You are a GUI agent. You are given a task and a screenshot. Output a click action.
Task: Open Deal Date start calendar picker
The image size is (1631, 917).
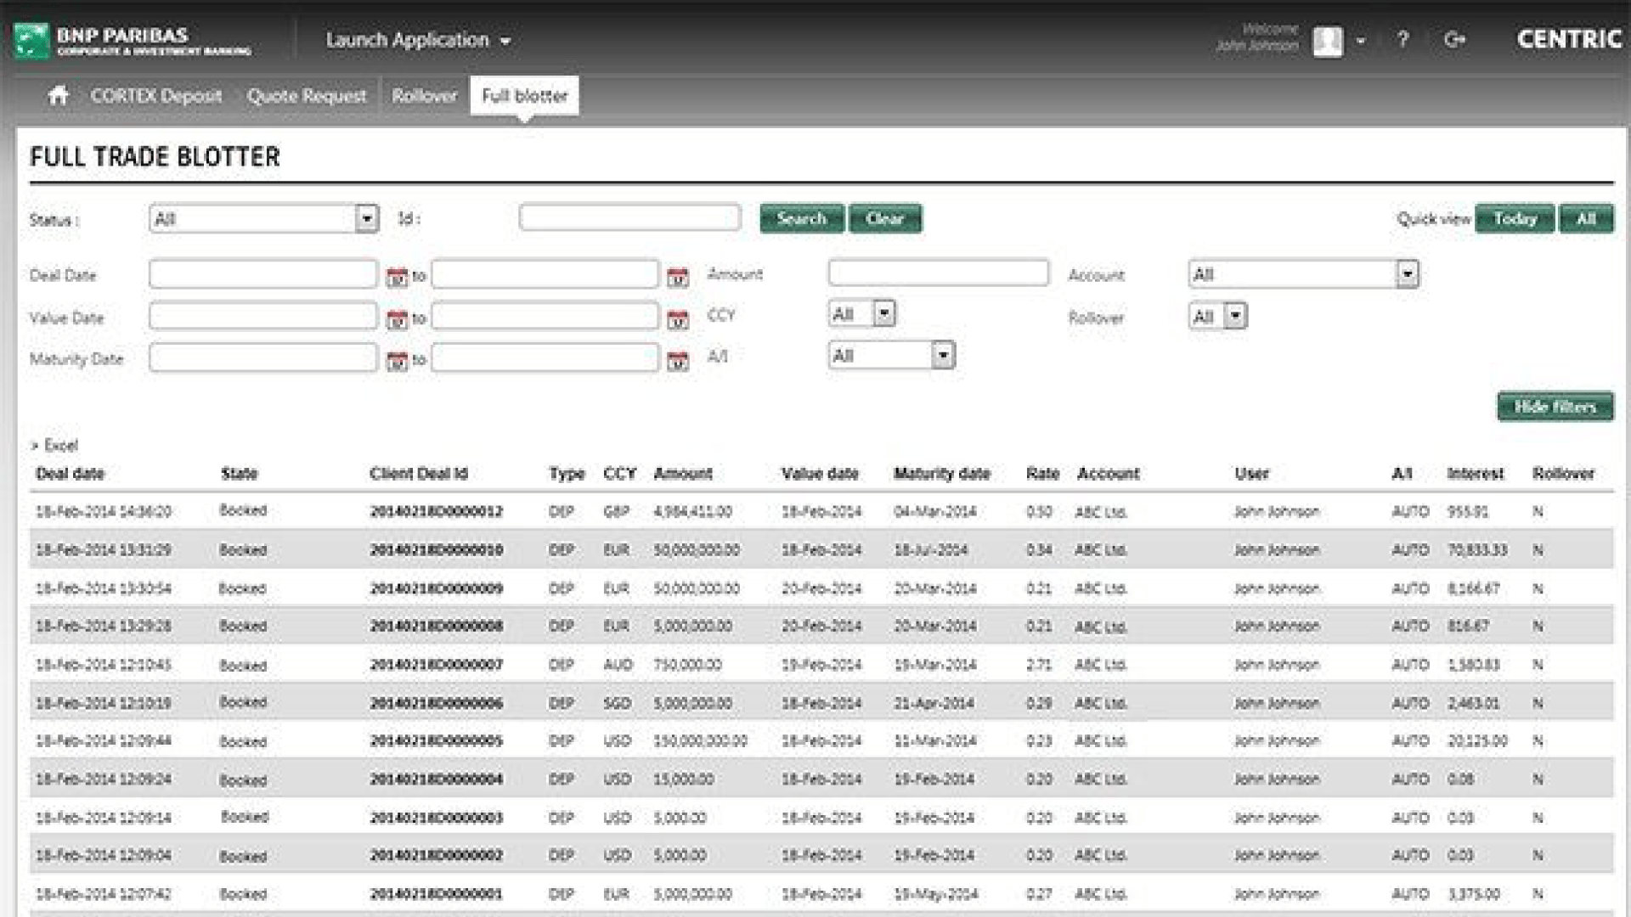pos(396,277)
